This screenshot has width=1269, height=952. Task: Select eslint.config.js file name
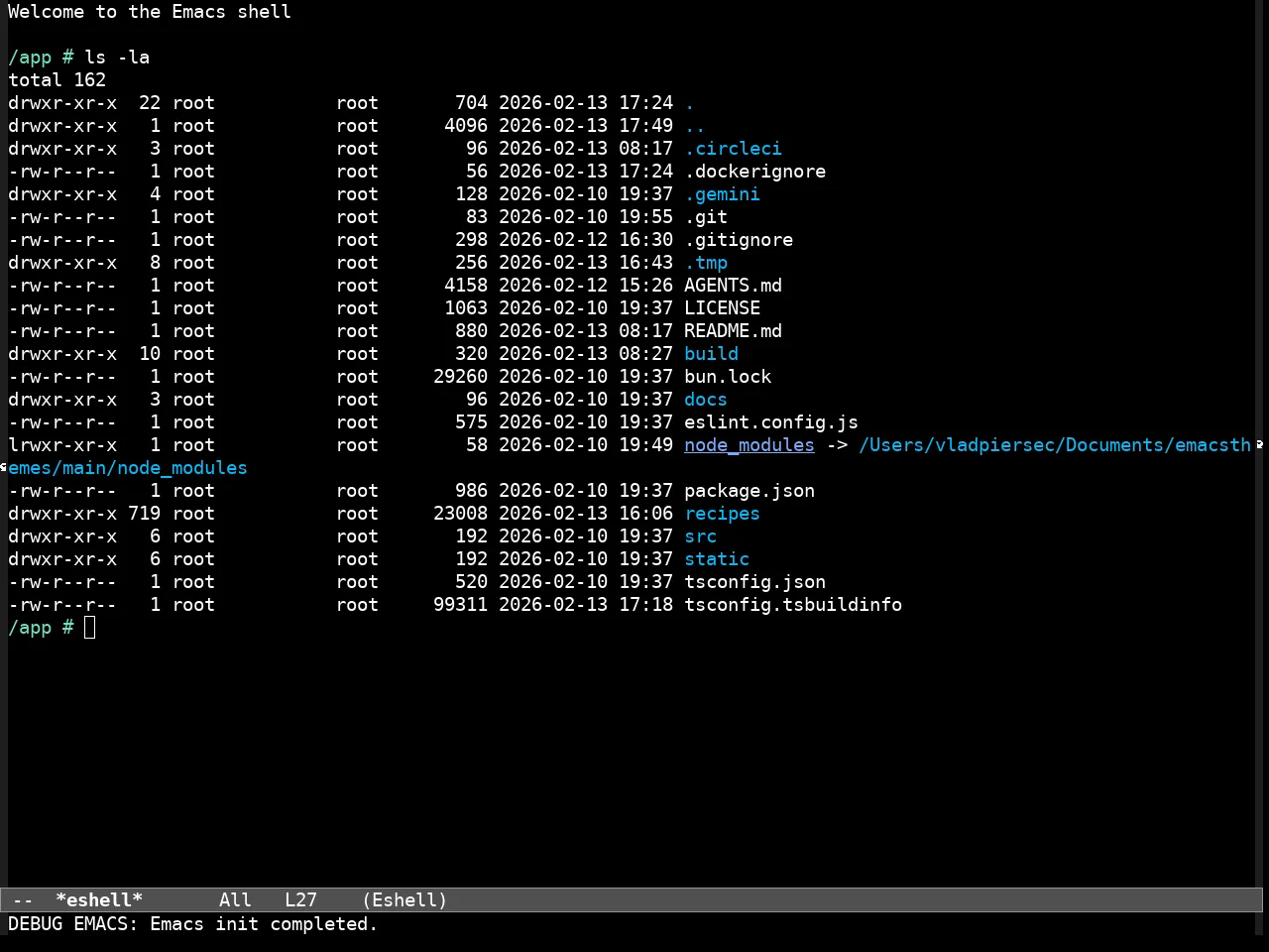(x=771, y=422)
